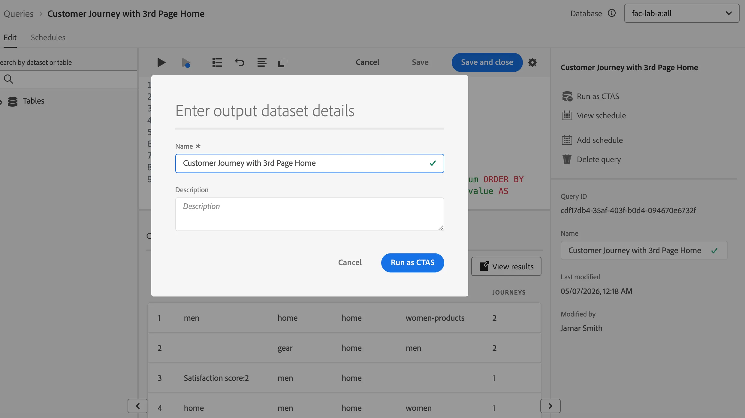Click the Tables database icon
The height and width of the screenshot is (418, 745).
[x=13, y=101]
